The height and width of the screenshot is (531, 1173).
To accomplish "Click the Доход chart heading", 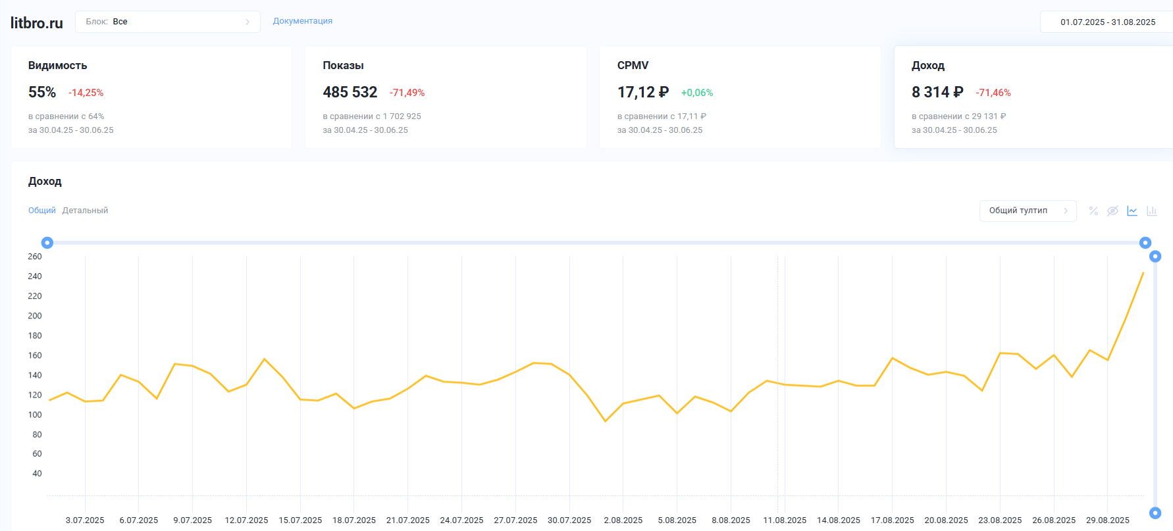I will click(45, 182).
